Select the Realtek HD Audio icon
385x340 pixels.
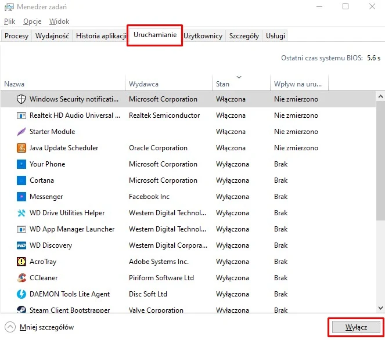click(x=21, y=115)
